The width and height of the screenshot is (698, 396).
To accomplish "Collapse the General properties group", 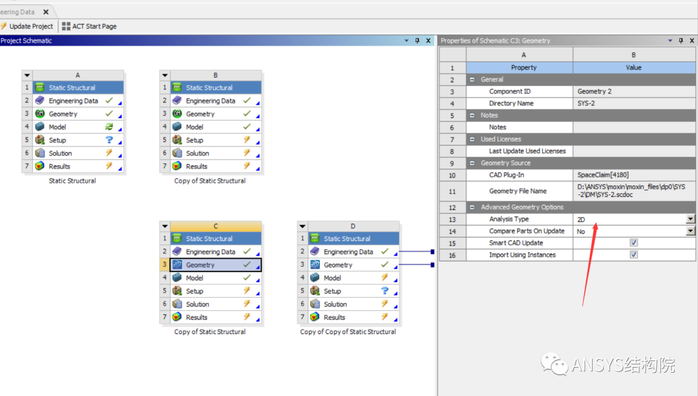I will click(472, 79).
